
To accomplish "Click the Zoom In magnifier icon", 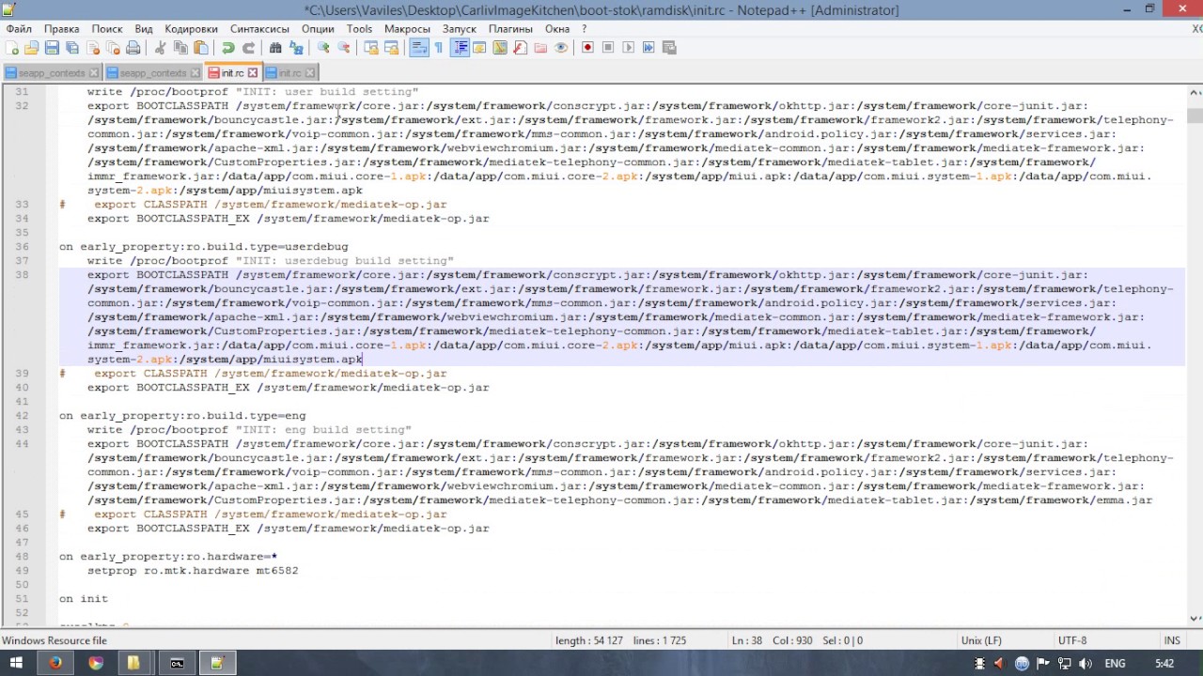I will [323, 48].
